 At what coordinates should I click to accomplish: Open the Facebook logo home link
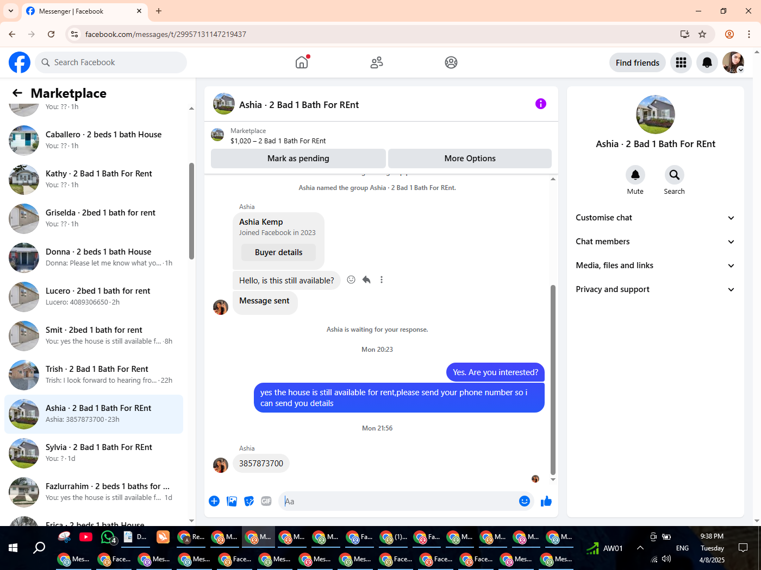20,62
